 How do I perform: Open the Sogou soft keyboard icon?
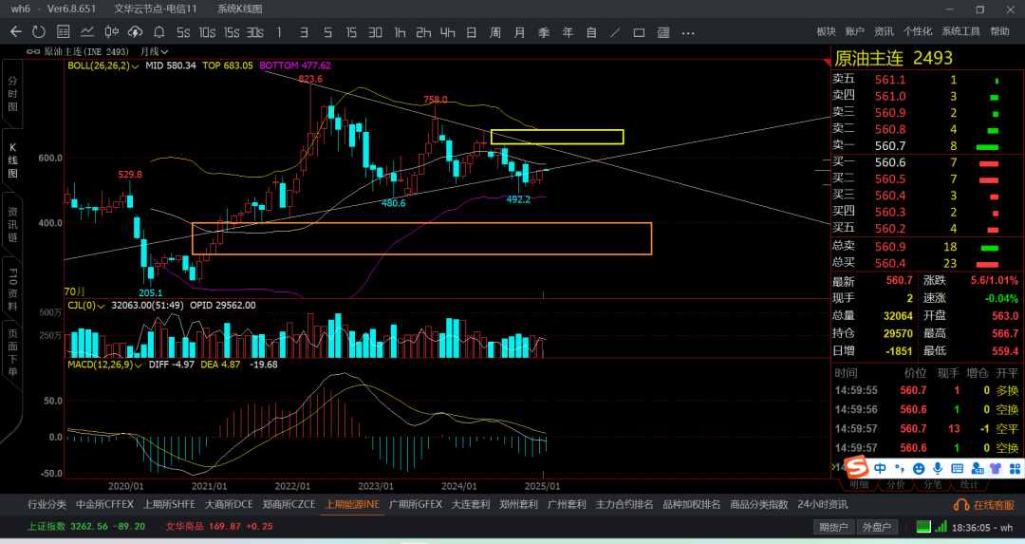[x=957, y=468]
